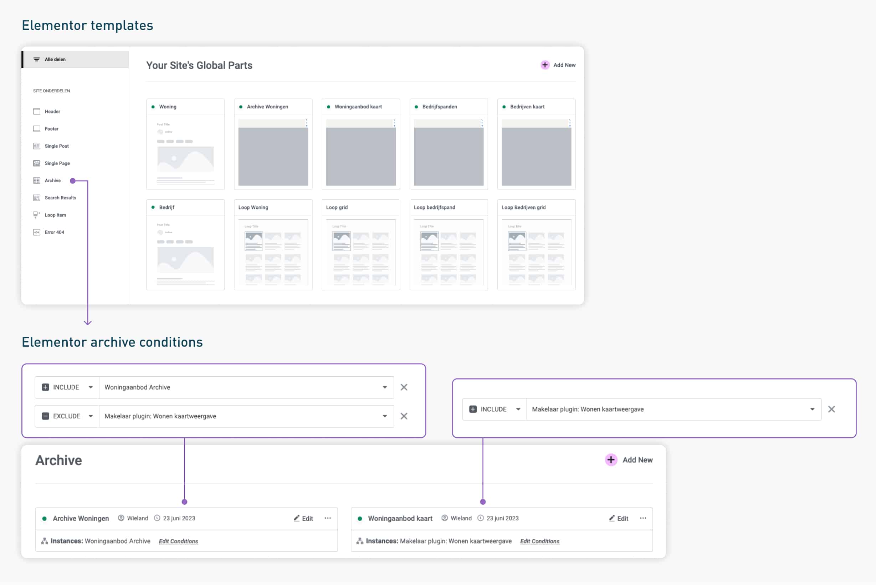Viewport: 876px width, 585px height.
Task: Select the Single Post icon
Action: click(x=37, y=146)
